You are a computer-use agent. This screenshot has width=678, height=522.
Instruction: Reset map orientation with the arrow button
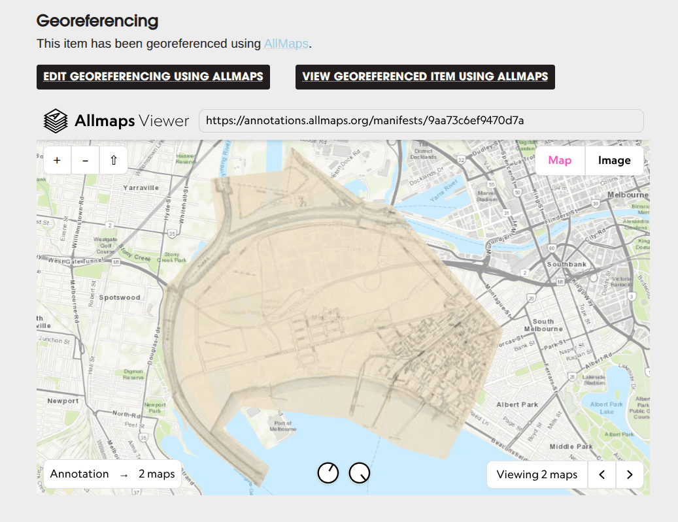pyautogui.click(x=113, y=159)
